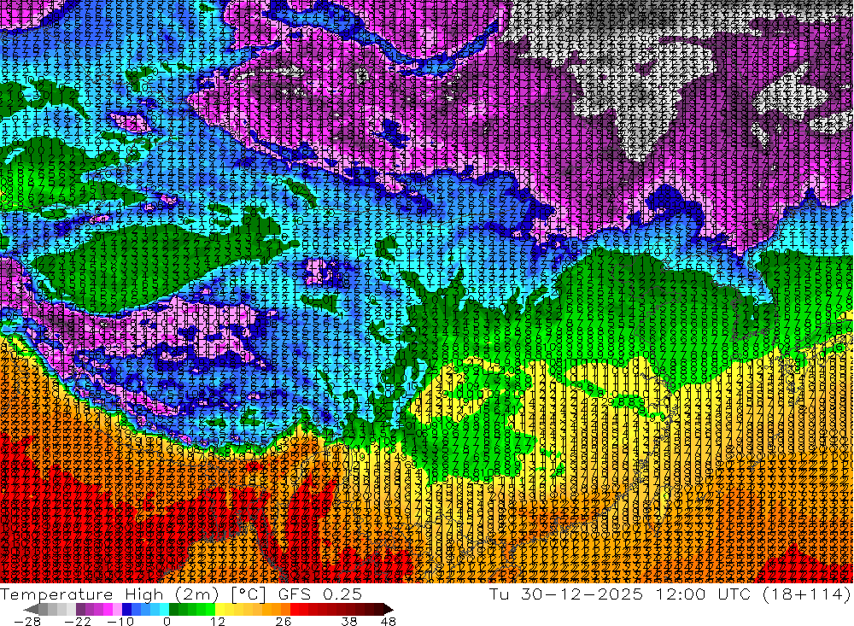The image size is (854, 626).
Task: Click the dark green swatch right of 0
Action: pos(173,609)
